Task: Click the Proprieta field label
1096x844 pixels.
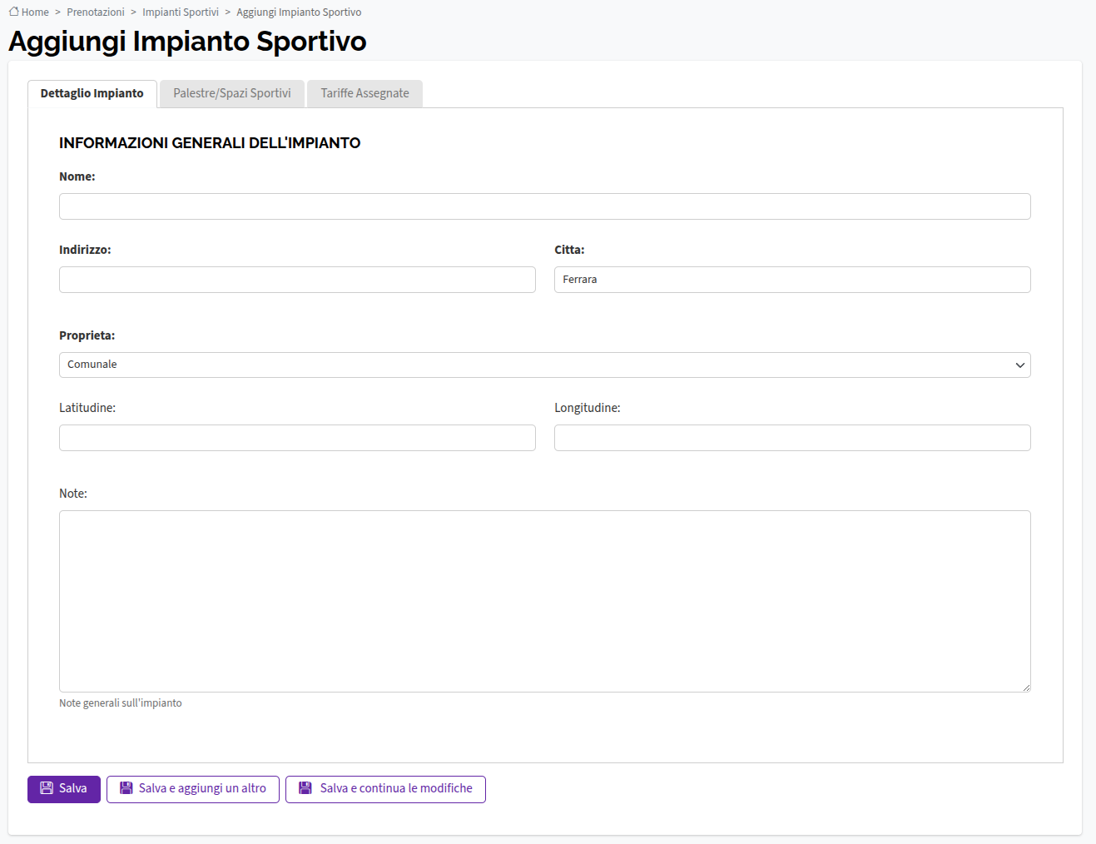Action: [87, 335]
